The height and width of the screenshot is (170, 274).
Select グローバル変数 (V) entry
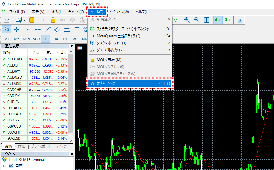click(x=130, y=50)
